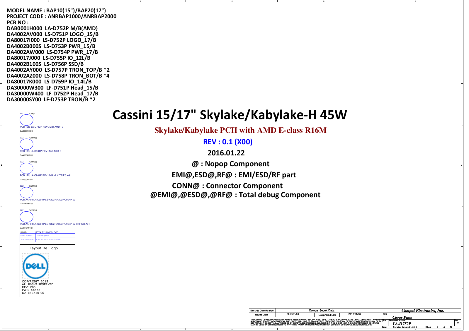Click the 'Cover Page' title field
The height and width of the screenshot is (331, 469).
click(402, 317)
